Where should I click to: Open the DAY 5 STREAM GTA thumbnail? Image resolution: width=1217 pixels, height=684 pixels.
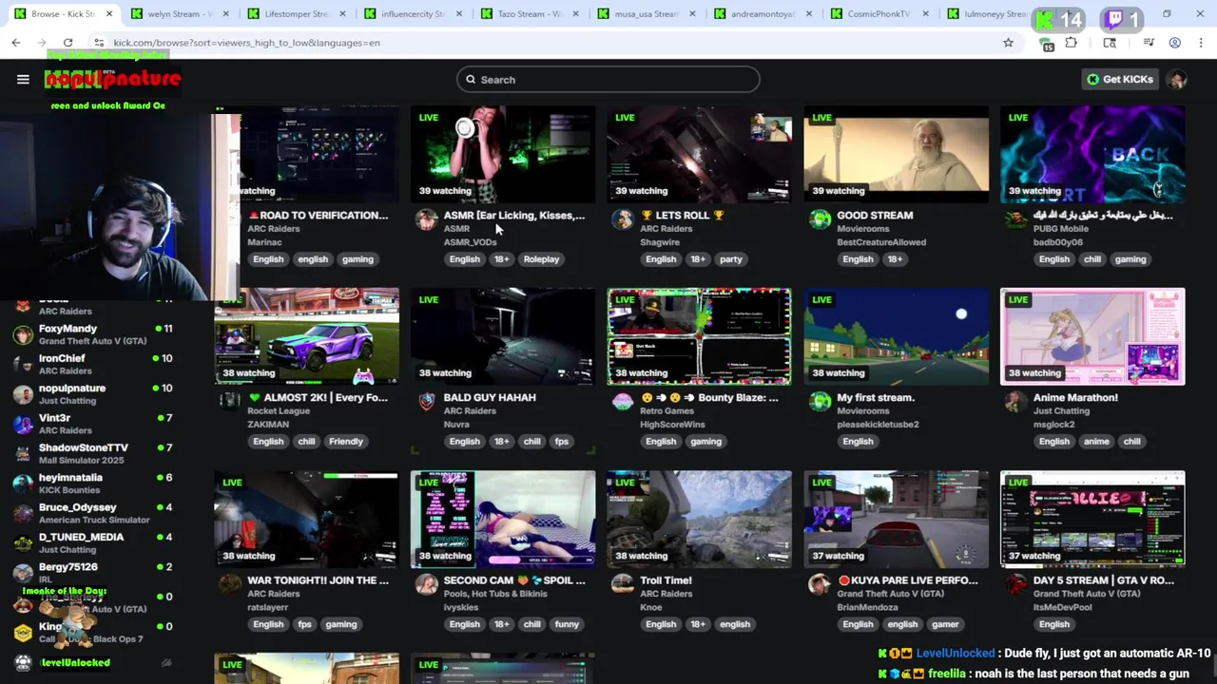point(1092,519)
